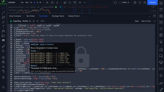Open find in Pine Editor
Image resolution: width=164 pixels, height=92 pixels.
click(38, 21)
